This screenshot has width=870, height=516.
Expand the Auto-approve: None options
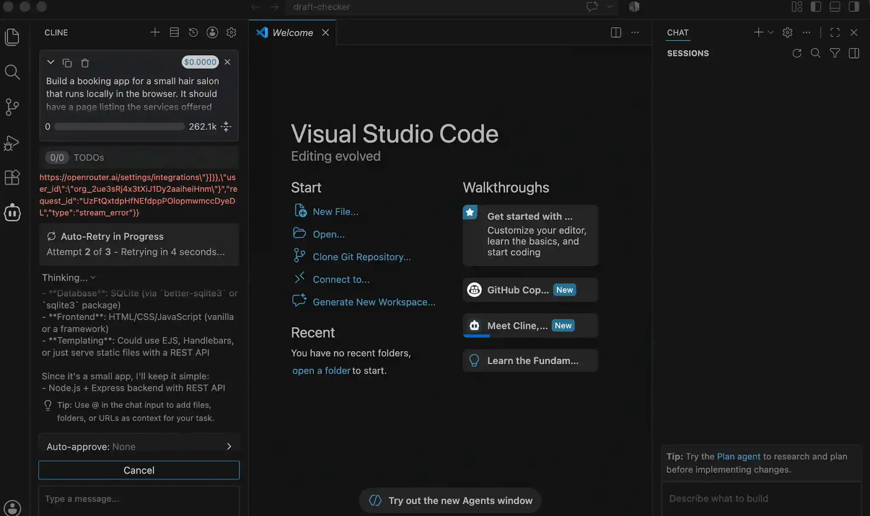[139, 446]
